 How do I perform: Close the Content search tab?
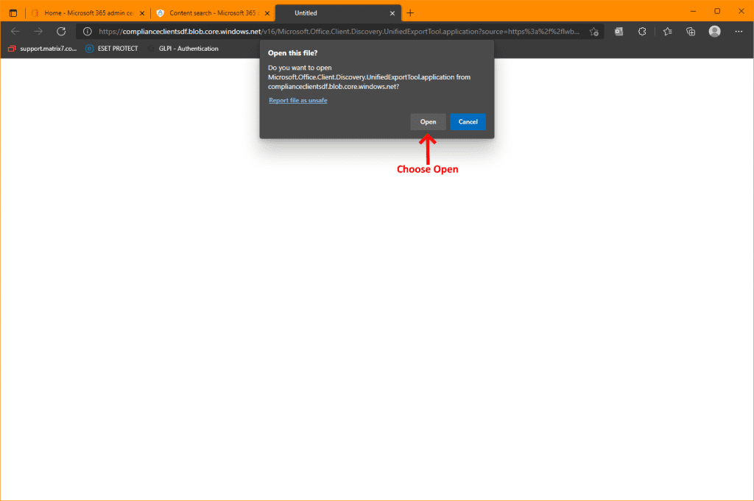[267, 13]
